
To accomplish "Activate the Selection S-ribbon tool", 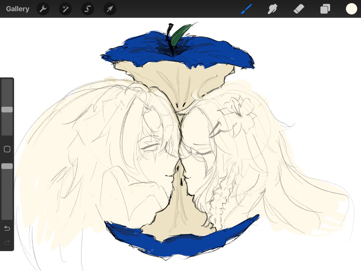I will (88, 9).
